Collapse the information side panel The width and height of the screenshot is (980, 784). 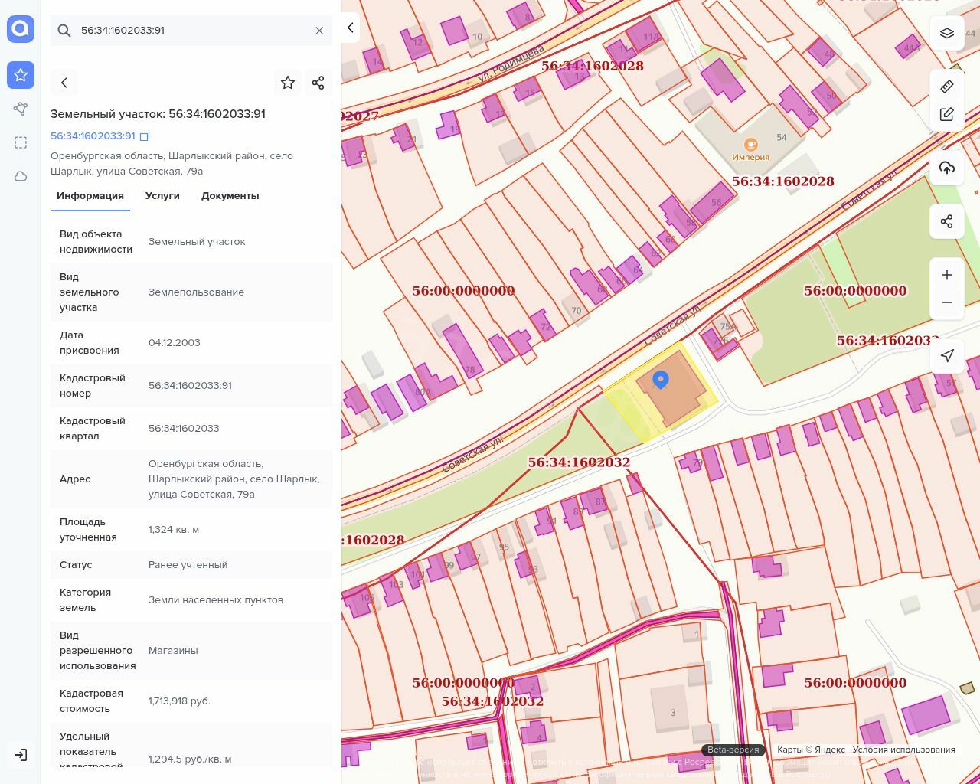coord(350,28)
